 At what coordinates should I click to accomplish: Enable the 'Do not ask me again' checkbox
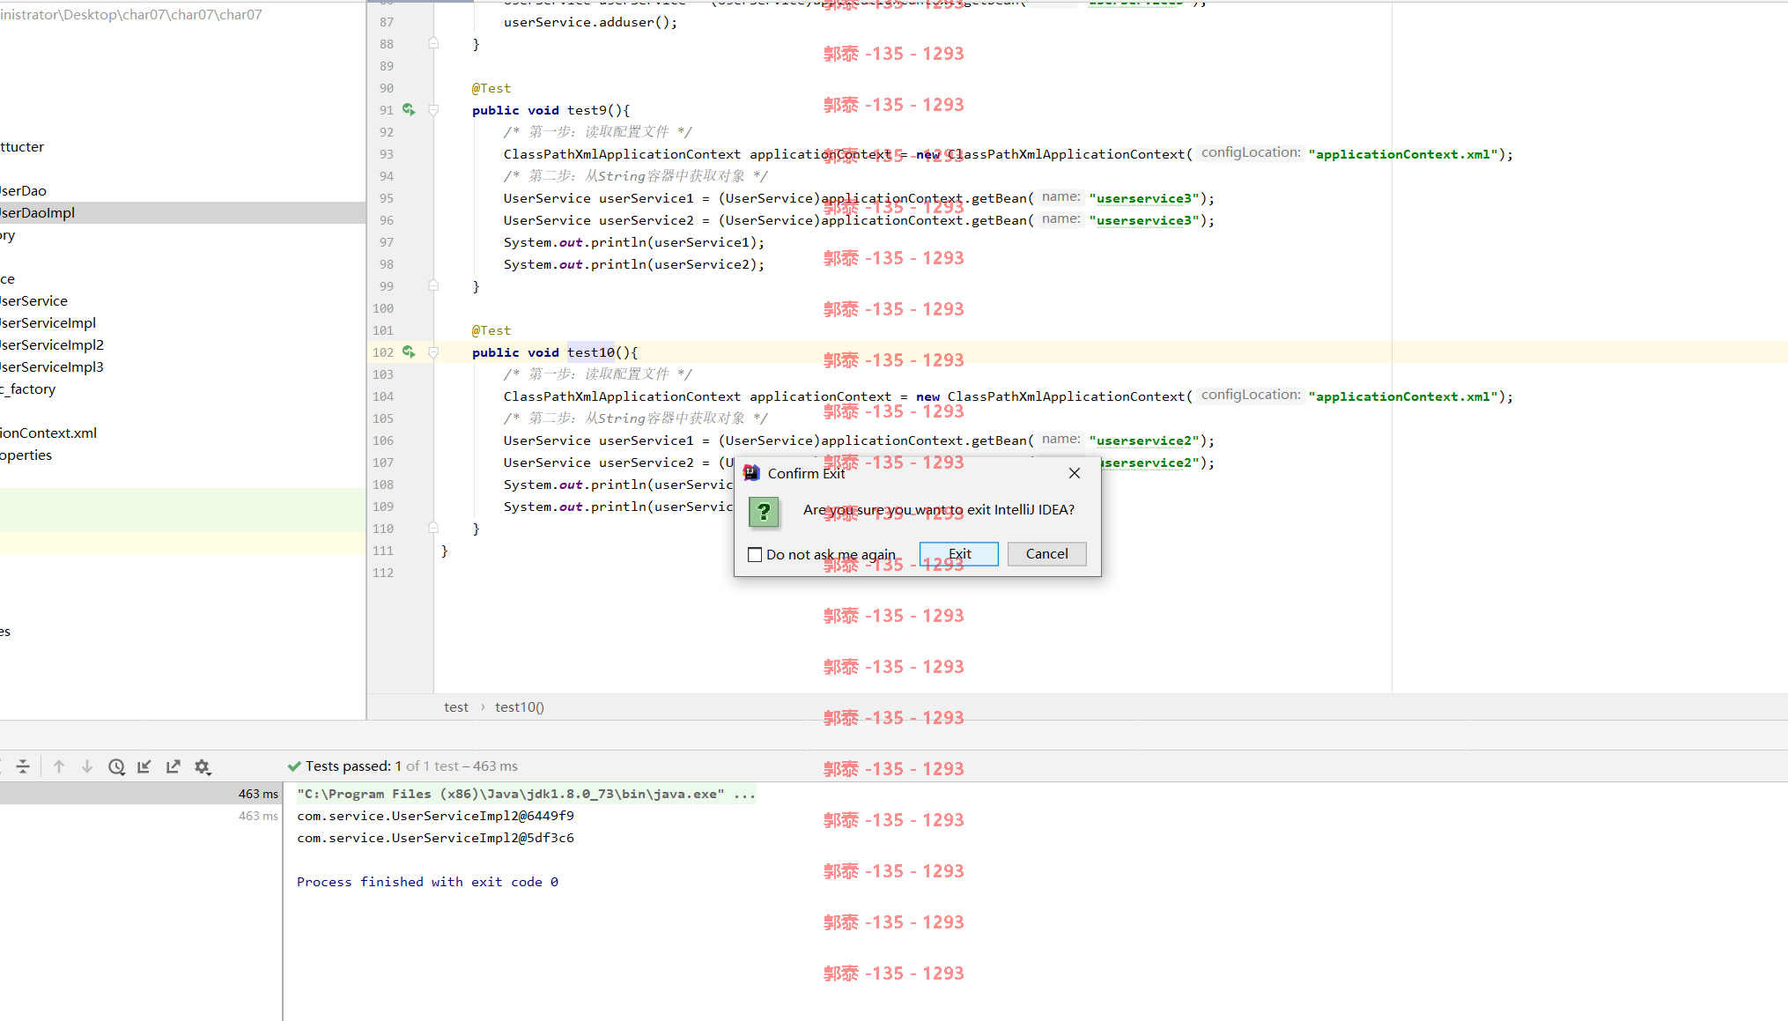click(755, 555)
